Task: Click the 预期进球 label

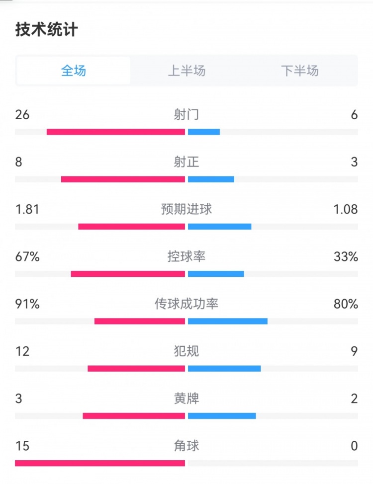Action: (186, 209)
